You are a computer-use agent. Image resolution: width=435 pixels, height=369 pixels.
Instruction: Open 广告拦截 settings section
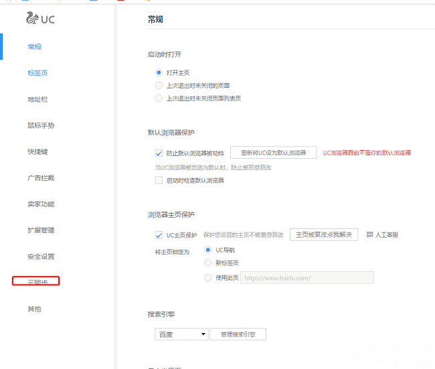41,178
